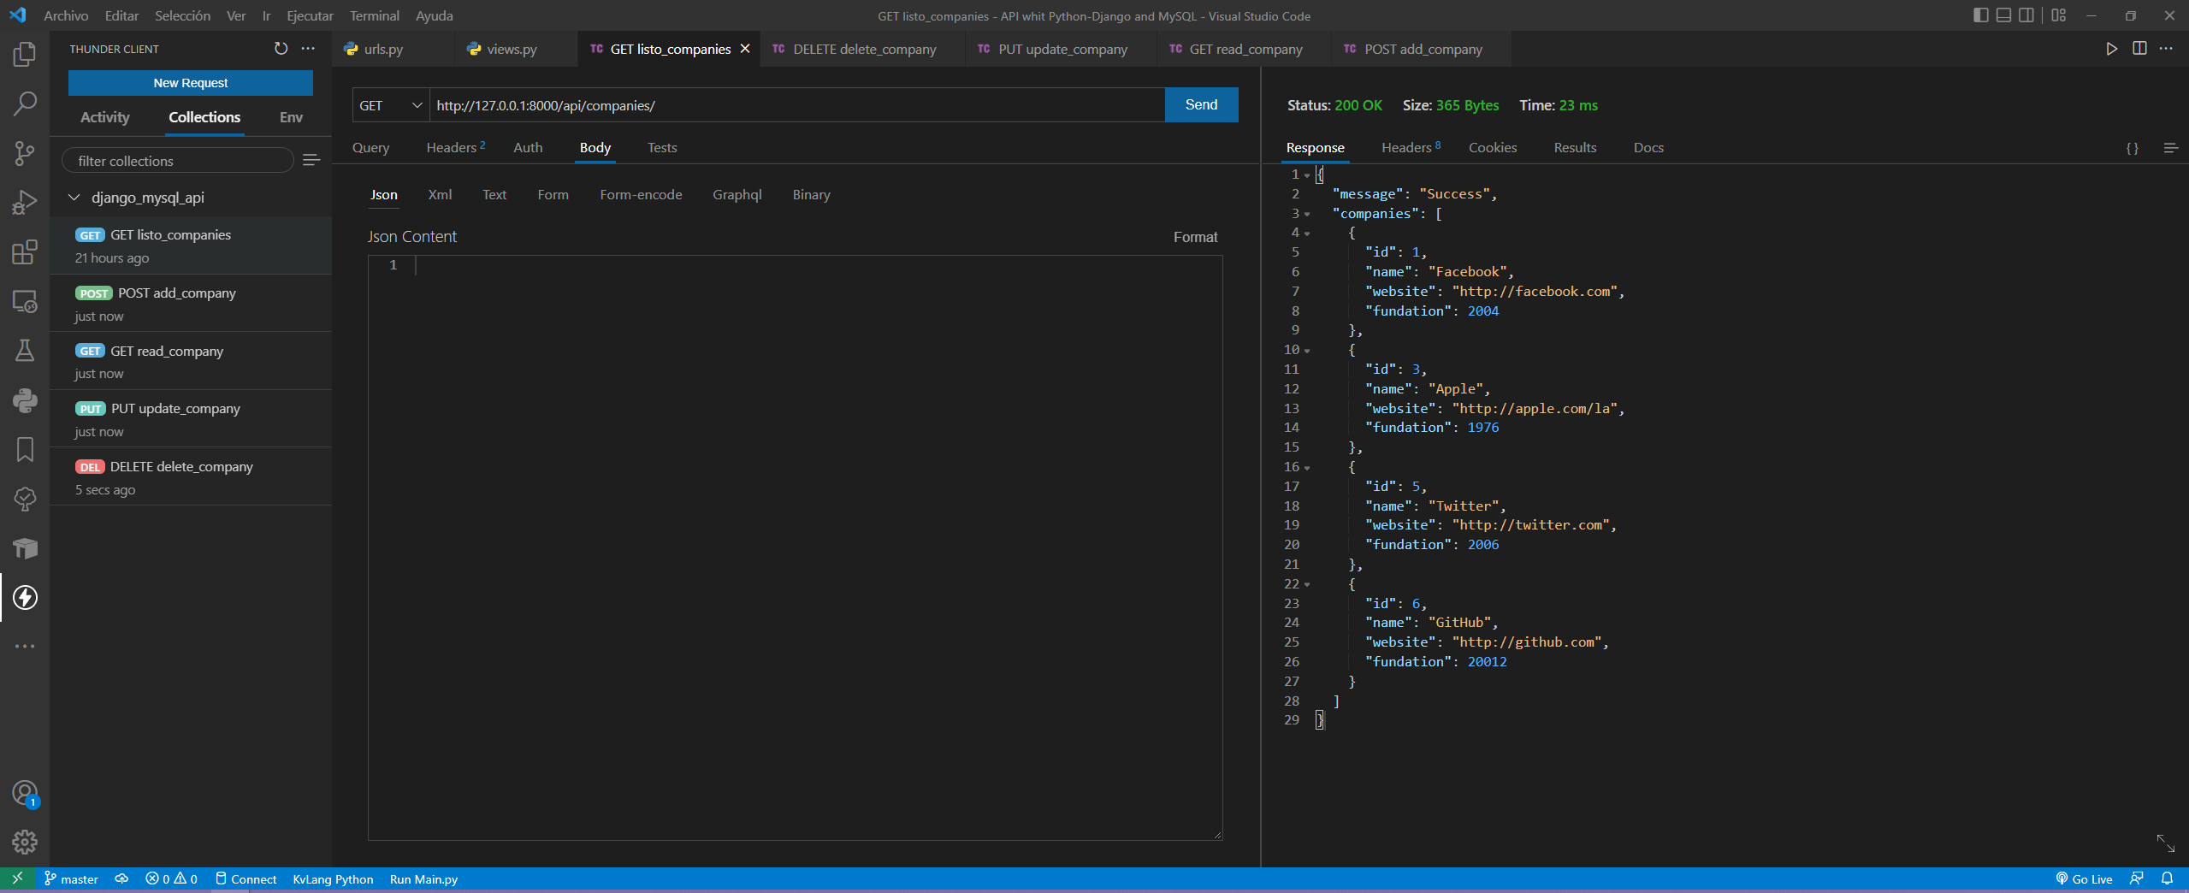Open the Extensions view icon
2189x893 pixels.
tap(25, 252)
